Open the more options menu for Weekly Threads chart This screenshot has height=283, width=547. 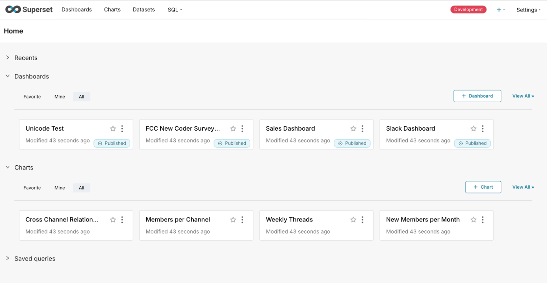(363, 220)
